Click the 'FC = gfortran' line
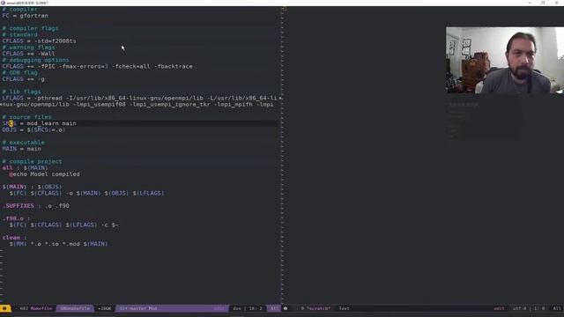The image size is (564, 317). click(x=26, y=16)
